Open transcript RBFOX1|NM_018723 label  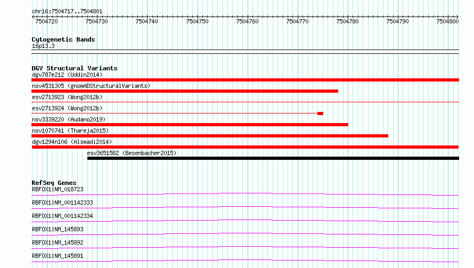(x=58, y=189)
